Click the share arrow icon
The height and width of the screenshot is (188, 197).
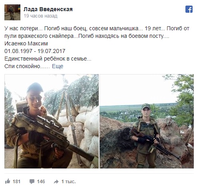56,182
